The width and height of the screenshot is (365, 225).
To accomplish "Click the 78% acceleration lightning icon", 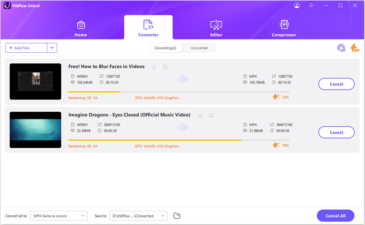I will point(276,145).
